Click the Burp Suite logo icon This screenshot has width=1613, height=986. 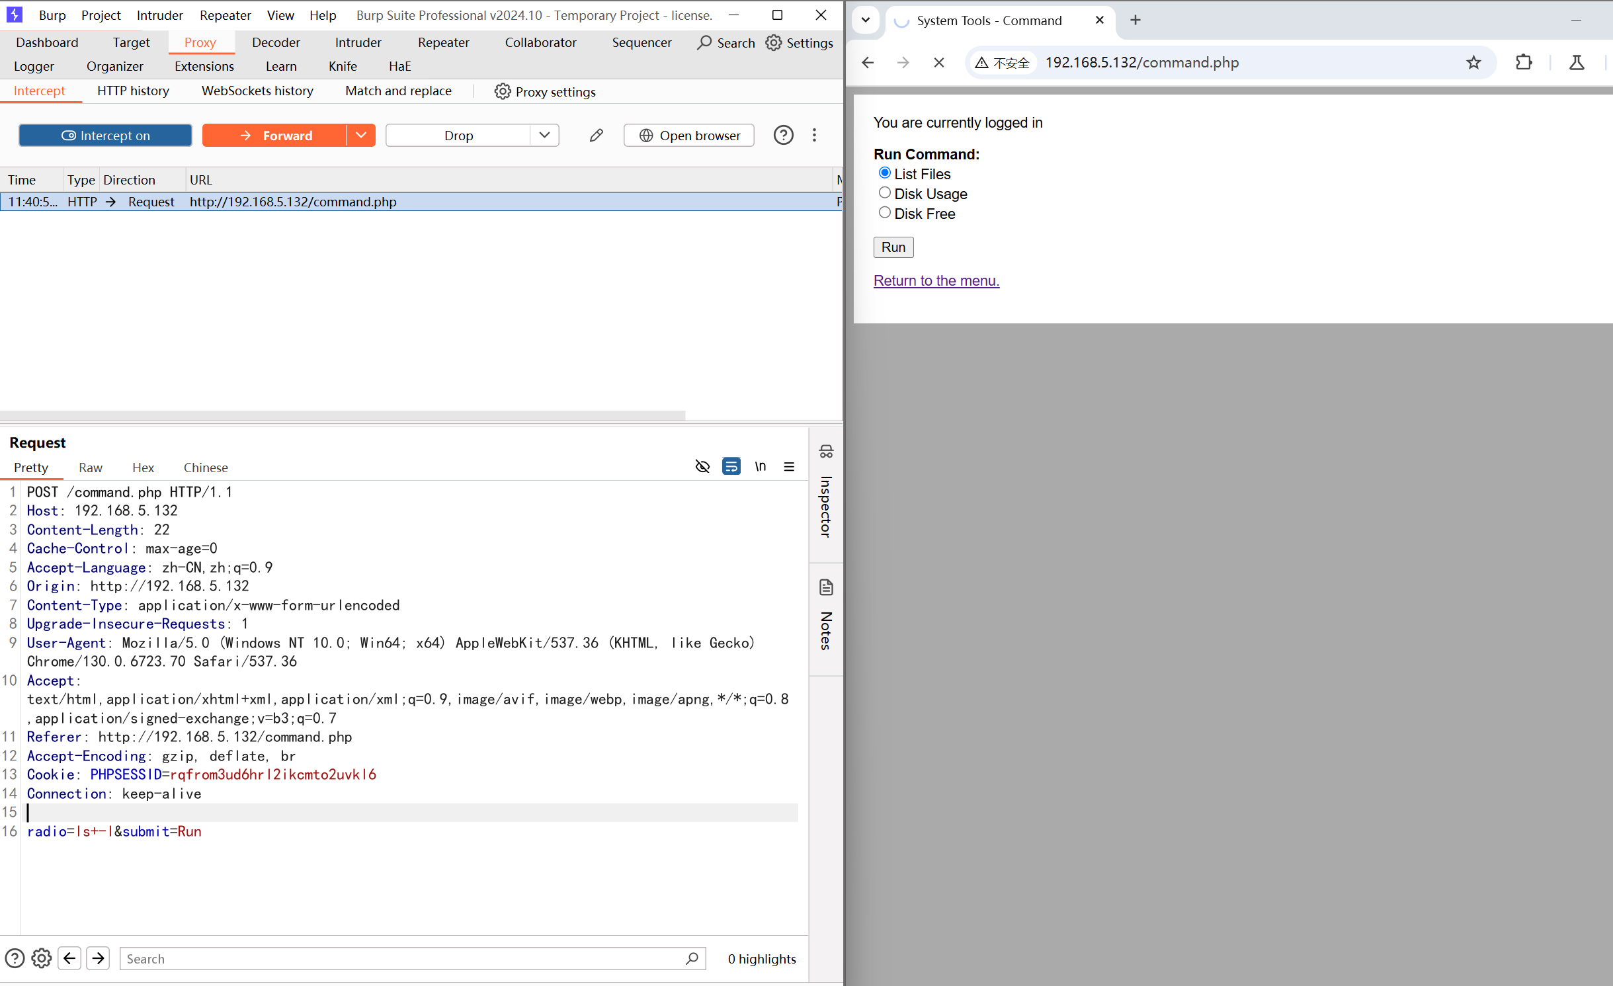click(x=14, y=15)
